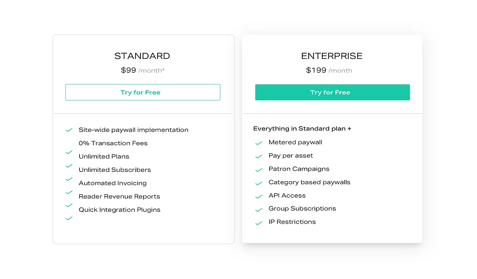Click the Standard plan Try for Free button
The image size is (477, 279).
(143, 92)
